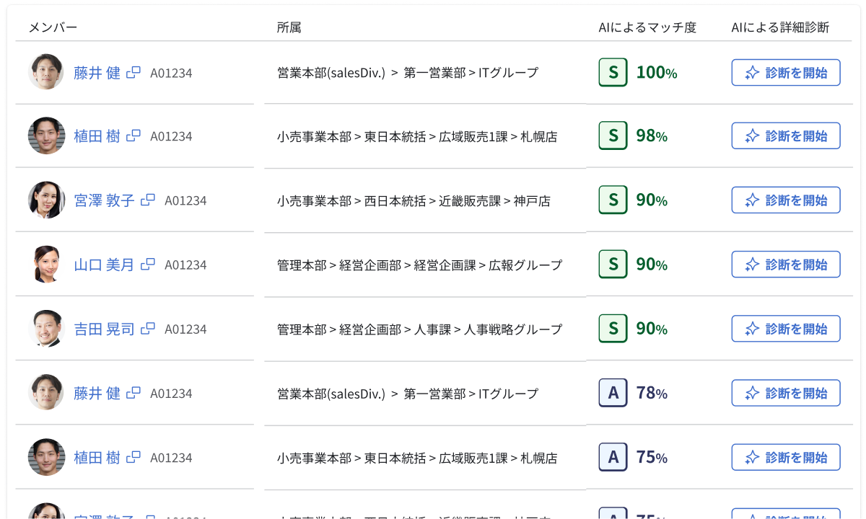Click the external link icon next to 山口 美月
The height and width of the screenshot is (519, 866).
pyautogui.click(x=148, y=265)
